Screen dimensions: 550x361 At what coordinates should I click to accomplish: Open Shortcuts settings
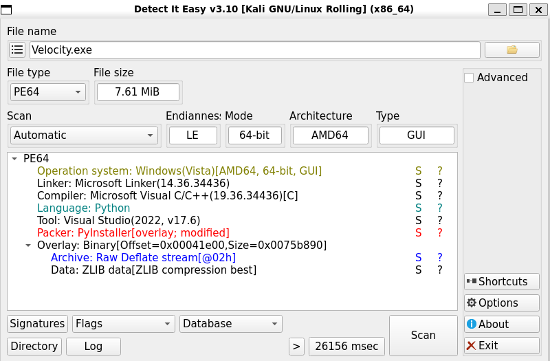click(500, 281)
